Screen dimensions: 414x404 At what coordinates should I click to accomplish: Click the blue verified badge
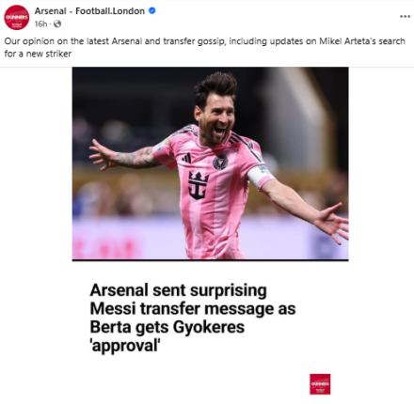(152, 10)
